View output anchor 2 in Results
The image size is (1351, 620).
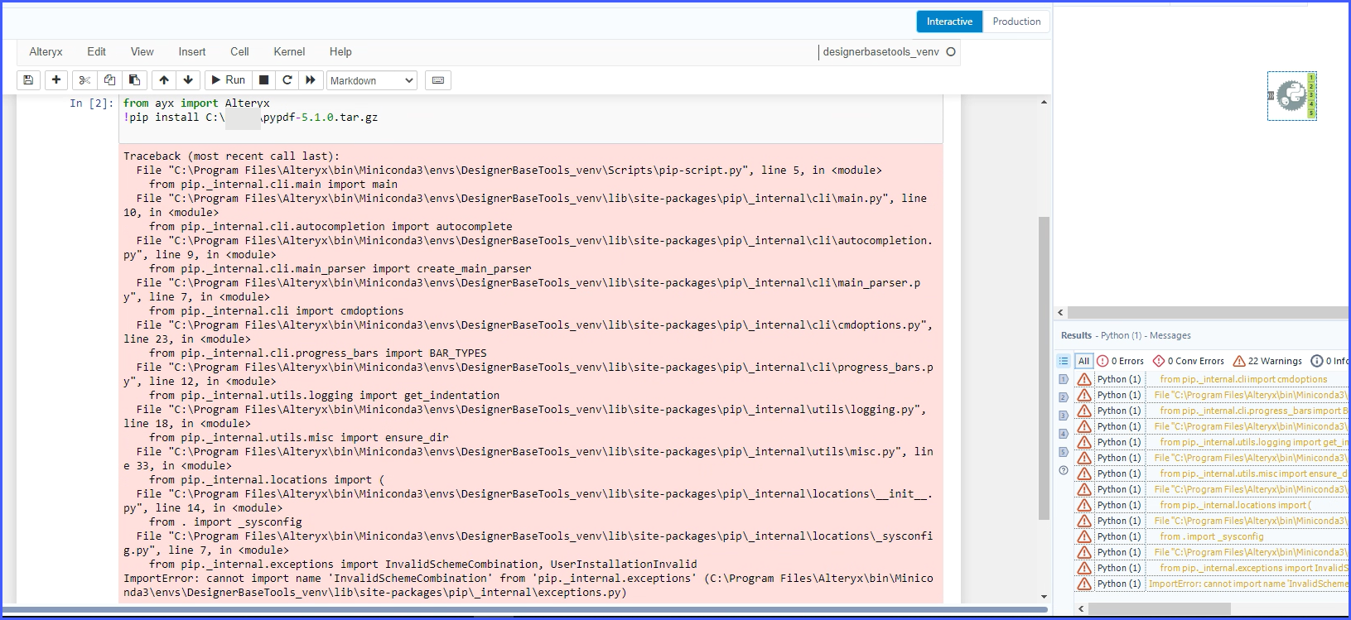[x=1064, y=397]
